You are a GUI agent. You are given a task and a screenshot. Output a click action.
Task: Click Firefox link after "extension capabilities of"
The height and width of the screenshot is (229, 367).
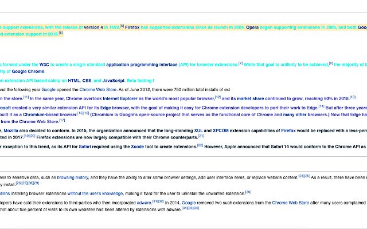coord(288,131)
